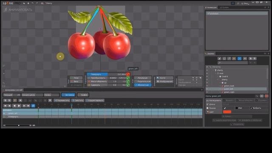Image resolution: width=272 pixels, height=153 pixels.
Task: Collapse the cherry skeleton node
Action: 213,70
